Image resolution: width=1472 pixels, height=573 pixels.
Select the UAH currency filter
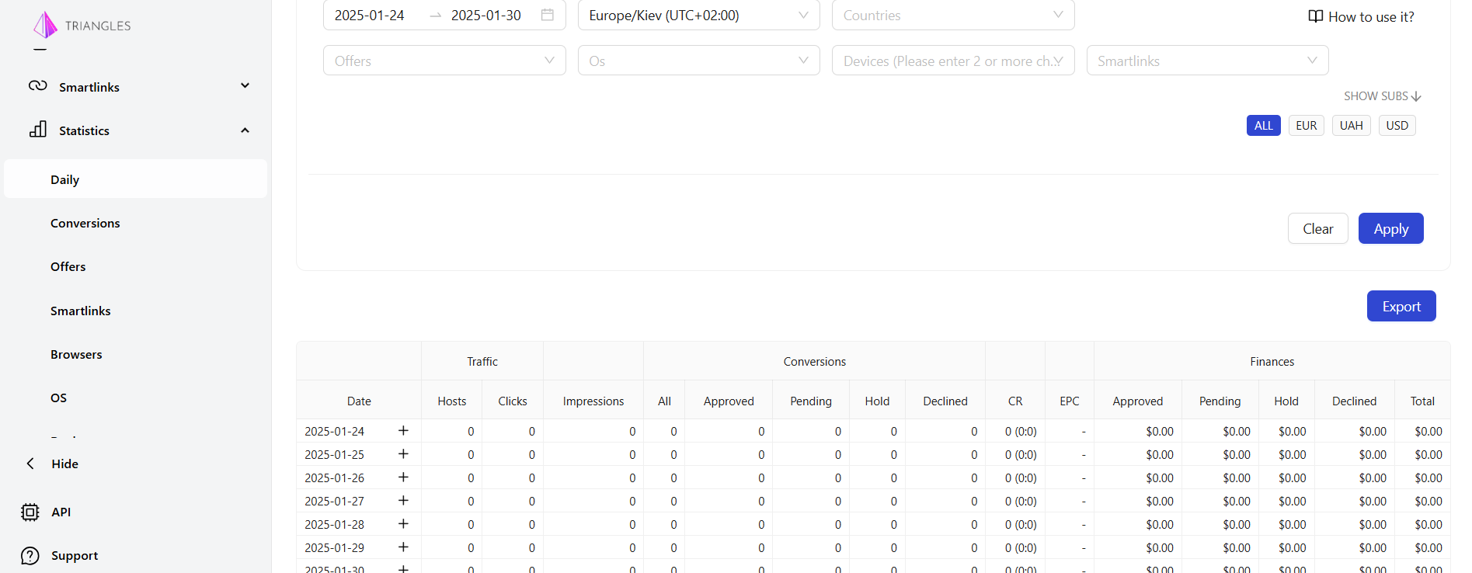pyautogui.click(x=1351, y=126)
